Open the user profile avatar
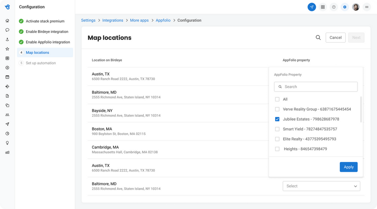Viewport: 377px width, 209px height. click(356, 7)
